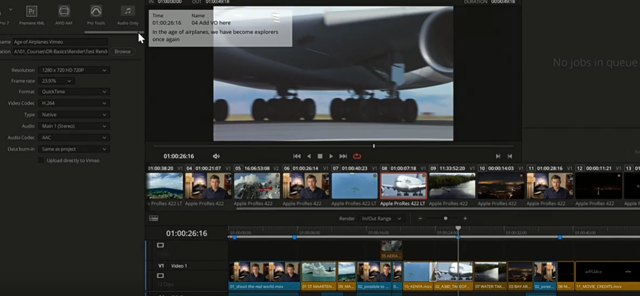Image resolution: width=640 pixels, height=296 pixels.
Task: Enable Upload directly to Vimeo
Action: [x=41, y=161]
